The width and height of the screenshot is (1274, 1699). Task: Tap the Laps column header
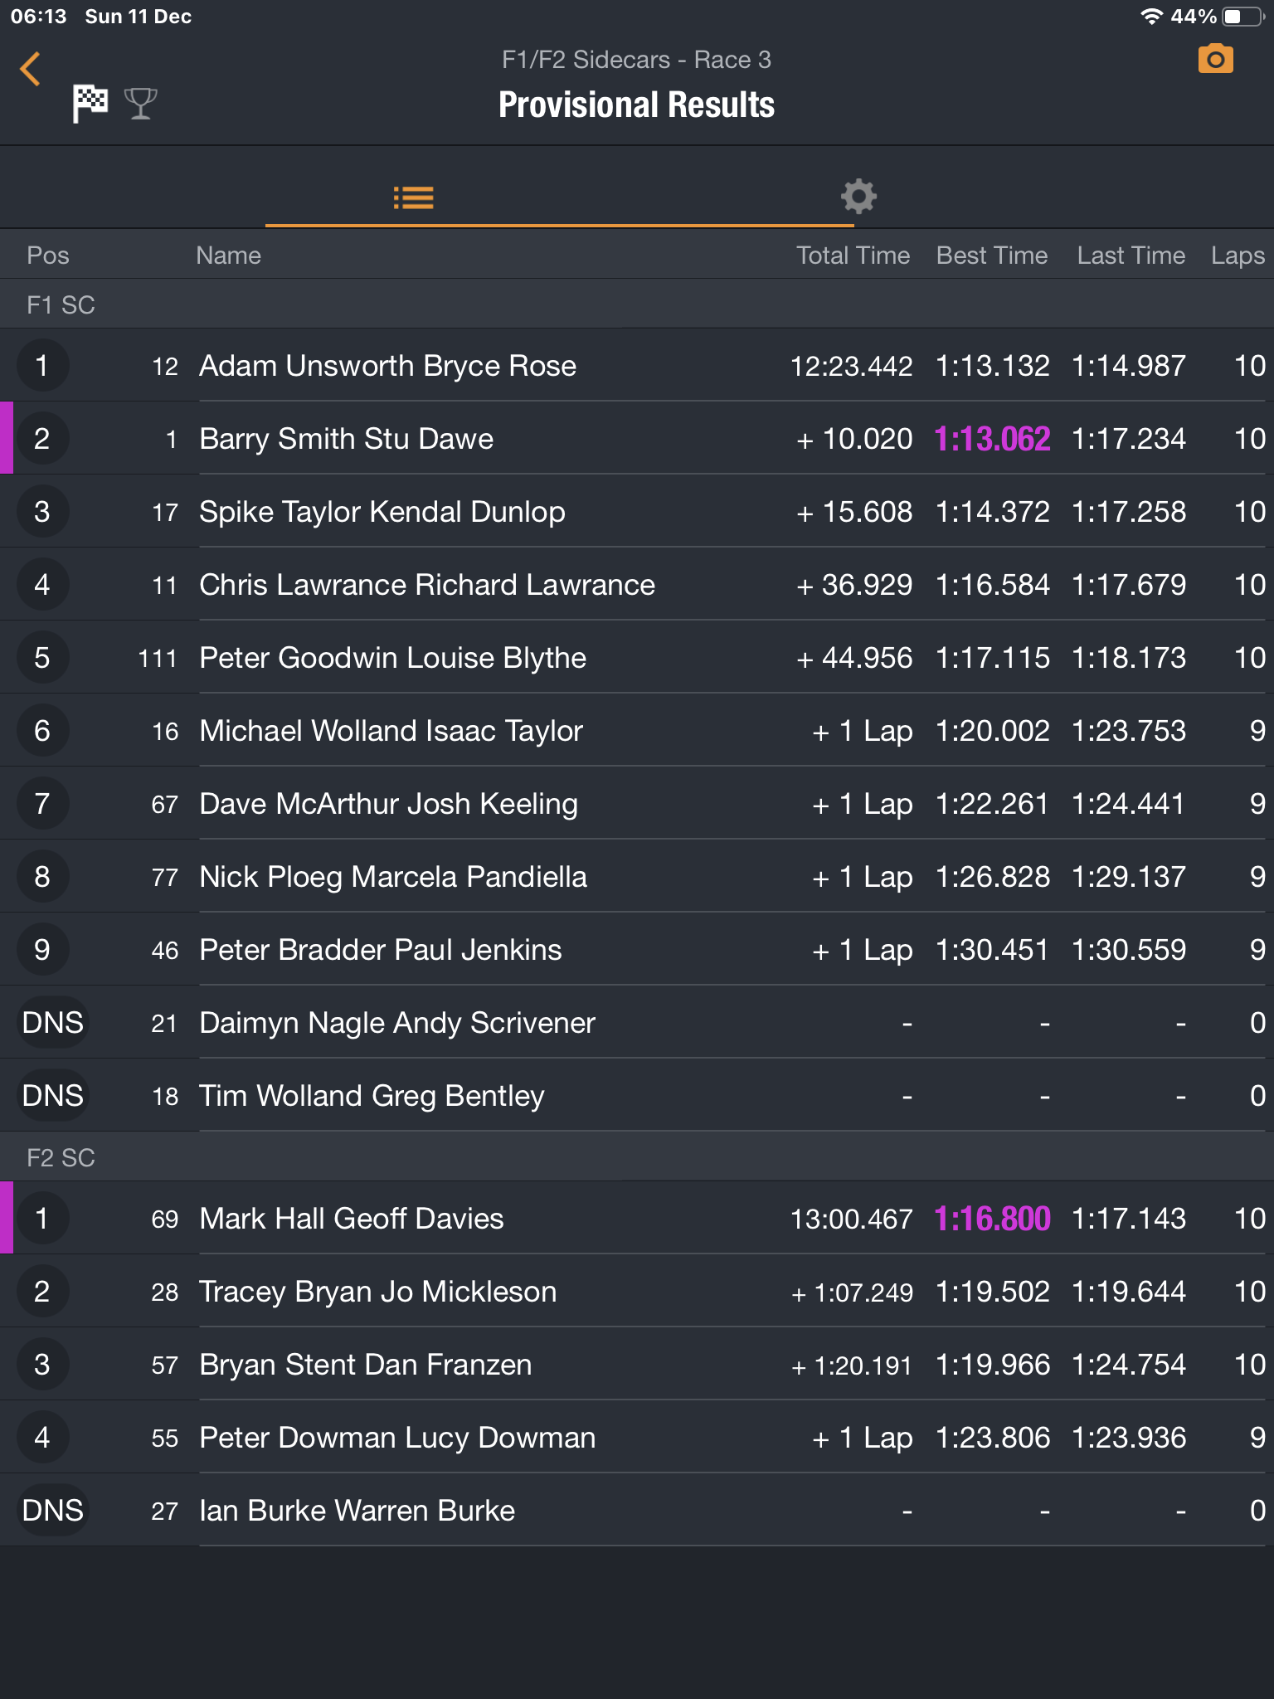1237,256
